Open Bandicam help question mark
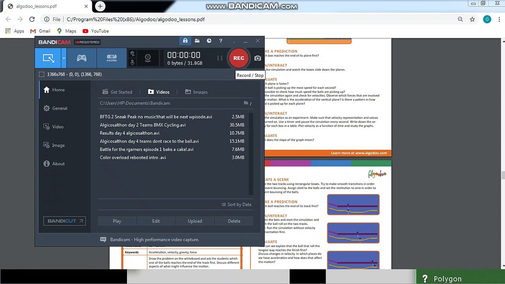505x284 pixels. [221, 41]
